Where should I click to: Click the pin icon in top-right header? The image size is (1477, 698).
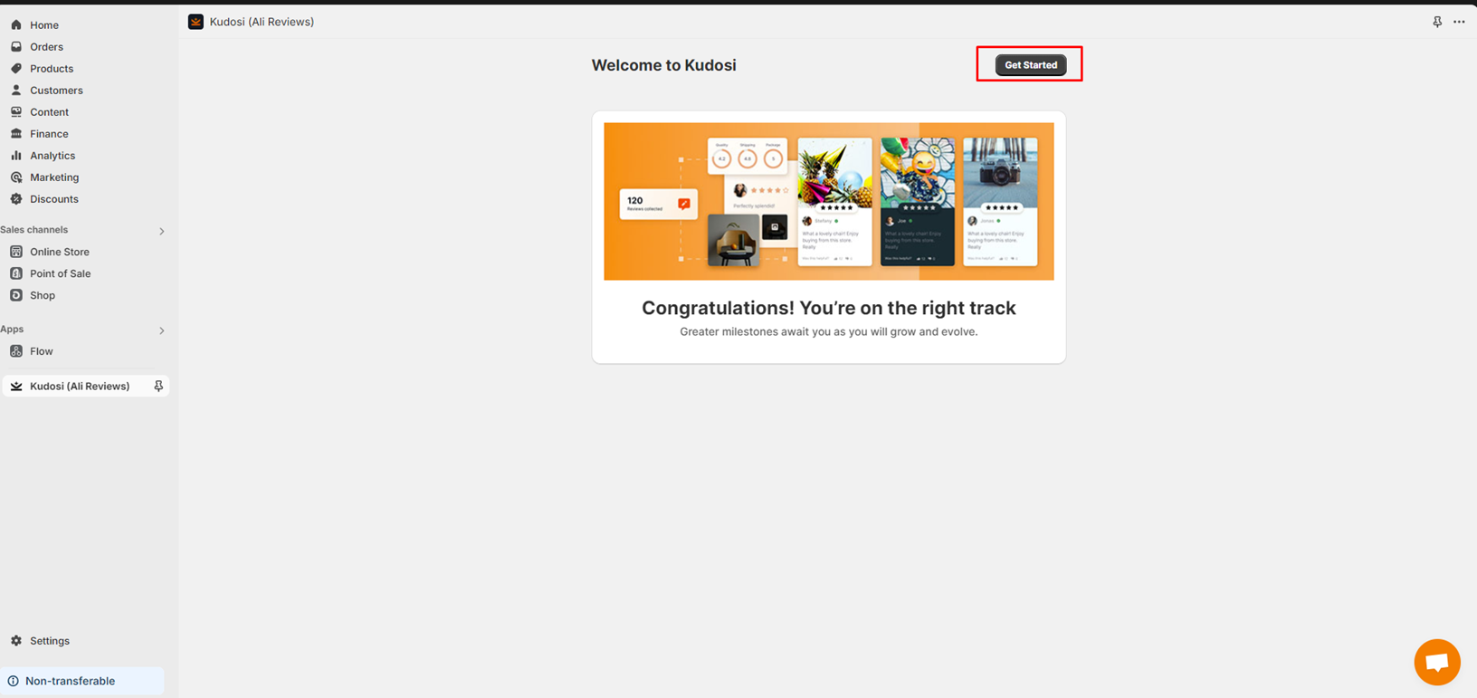click(x=1437, y=22)
